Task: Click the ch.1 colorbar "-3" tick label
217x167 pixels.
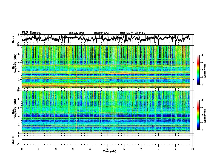Action: 202,55
